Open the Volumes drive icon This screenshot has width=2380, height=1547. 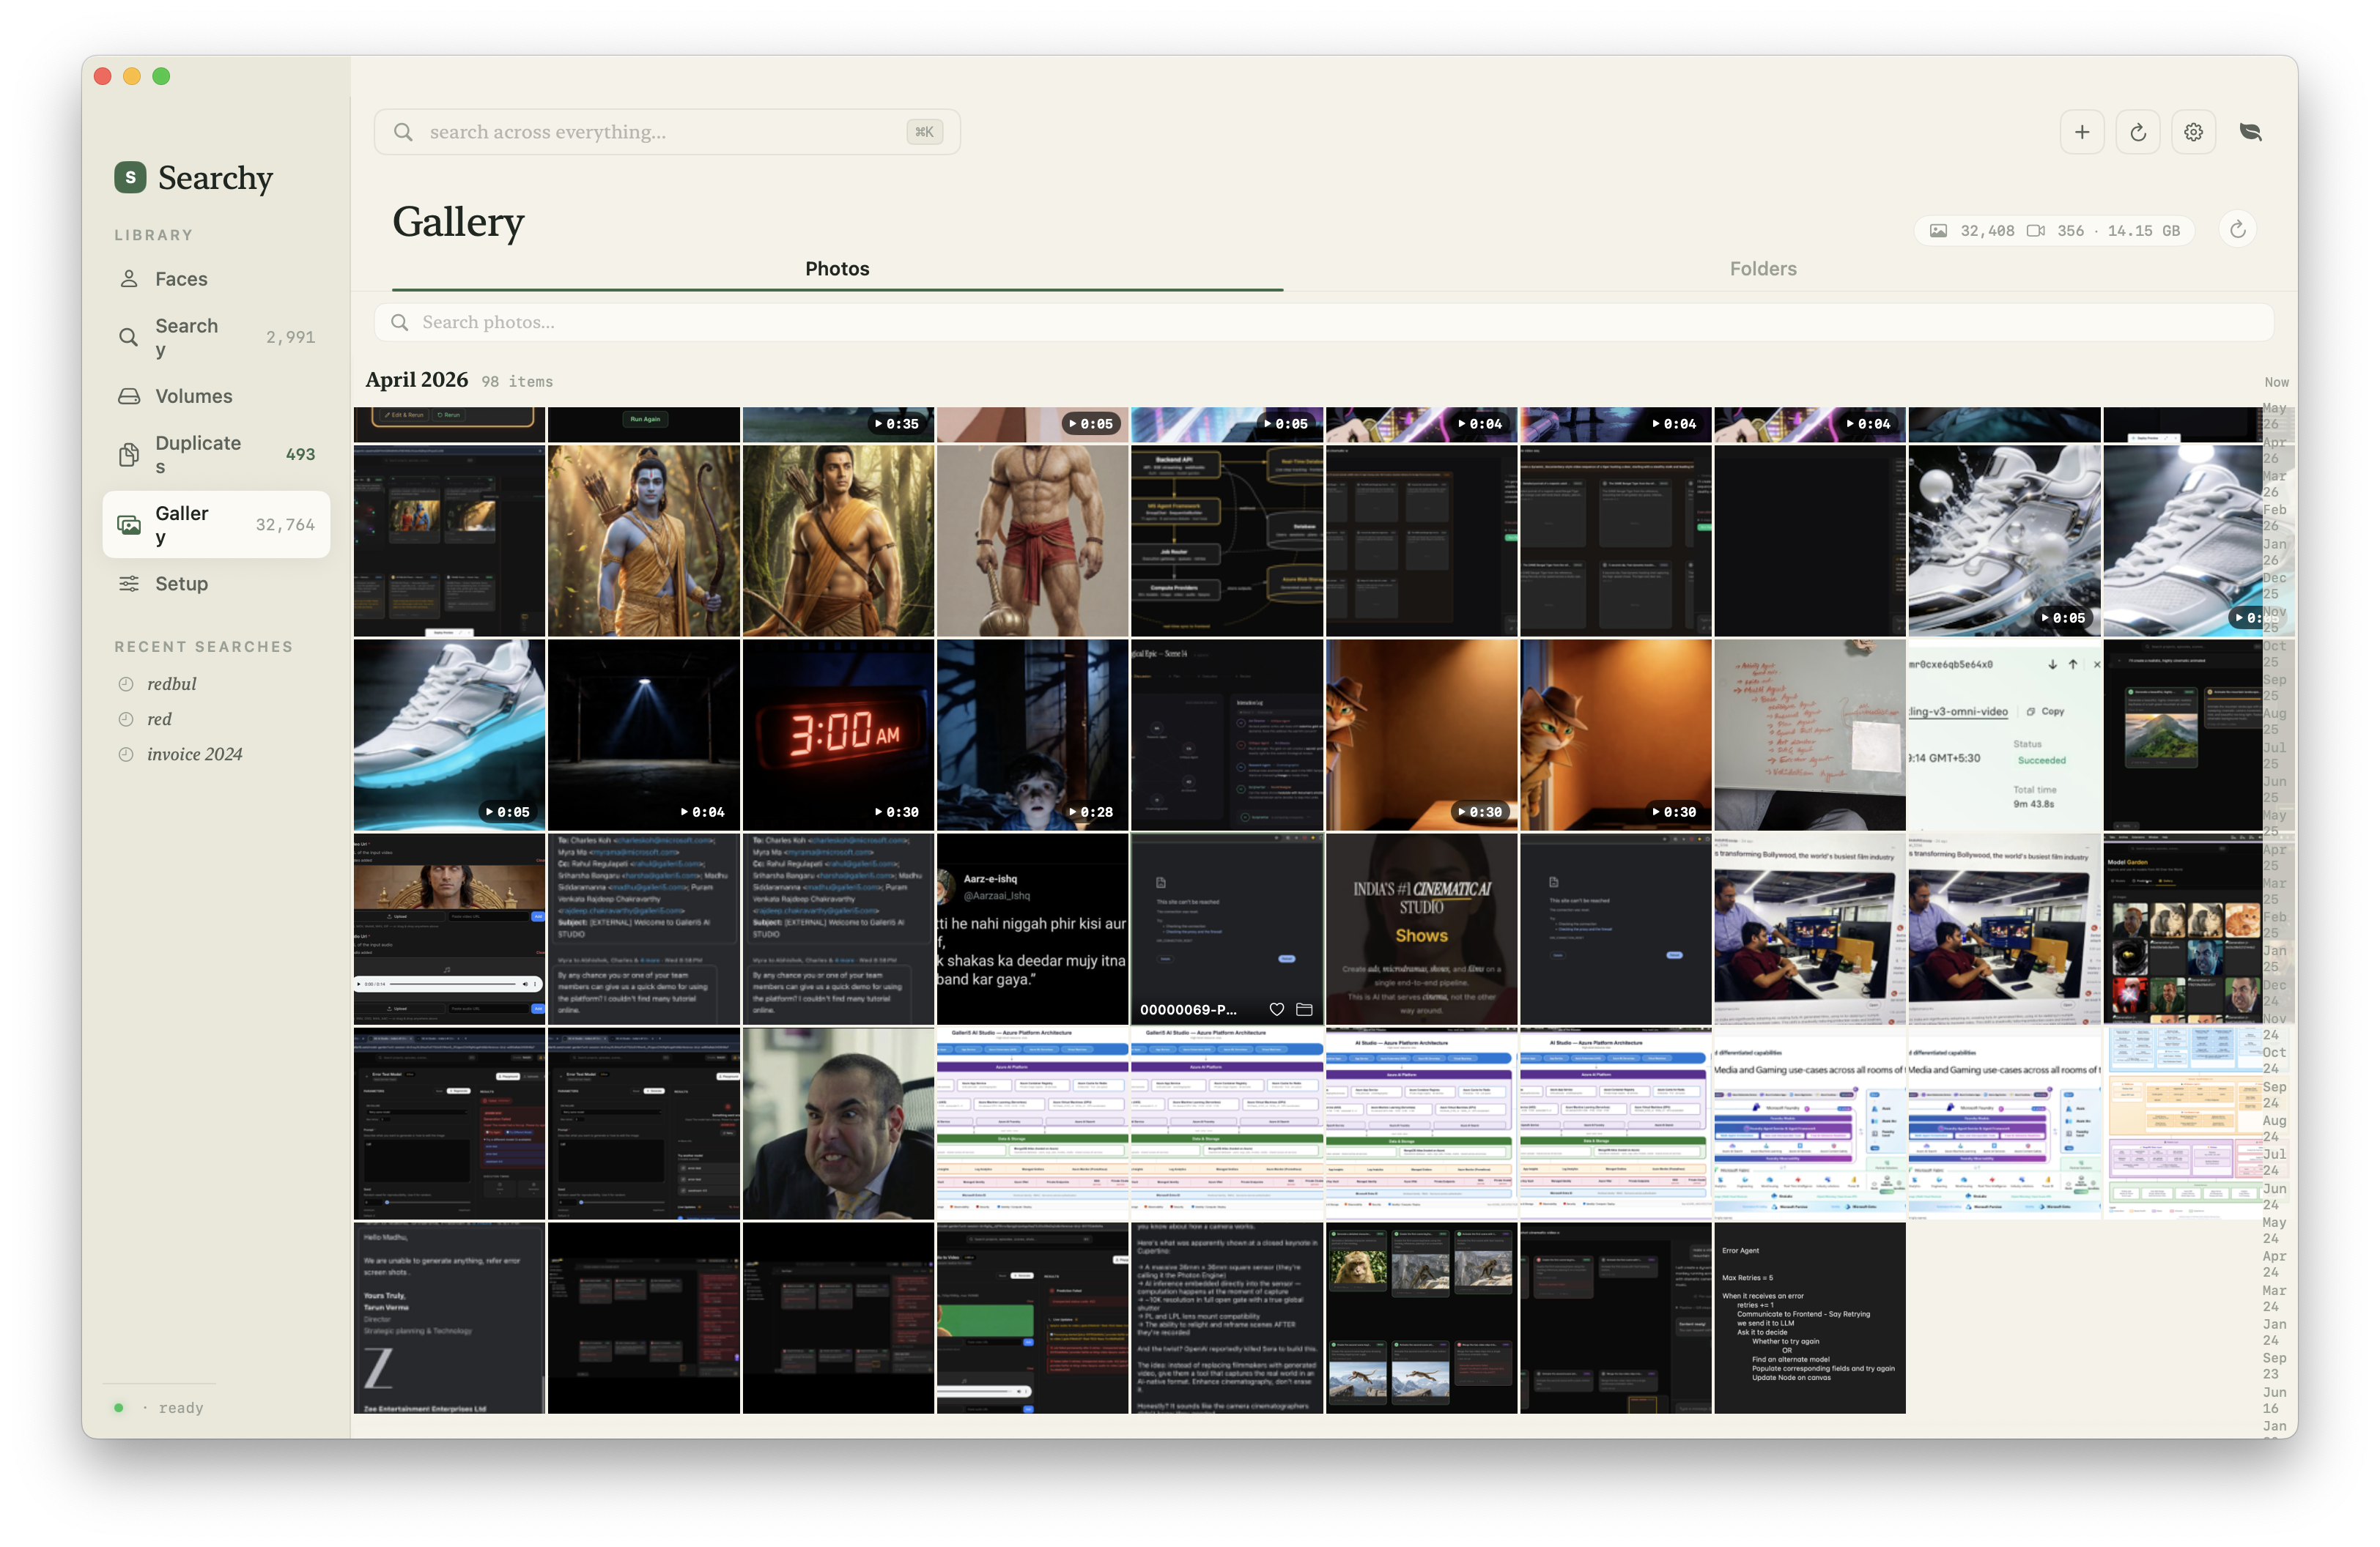pyautogui.click(x=129, y=396)
